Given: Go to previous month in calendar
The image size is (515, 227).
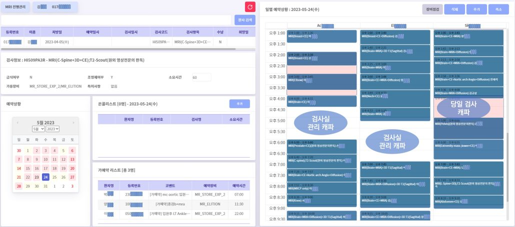Looking at the screenshot, I should point(17,122).
